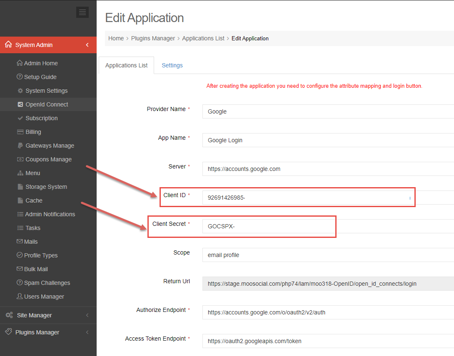Screen dimensions: 454x356
Task: Click the Gateways Manage PayPal icon
Action: (20, 146)
